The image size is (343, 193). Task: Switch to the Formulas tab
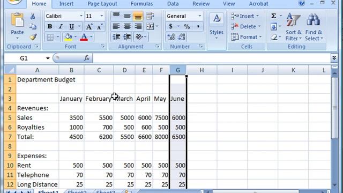(x=141, y=4)
